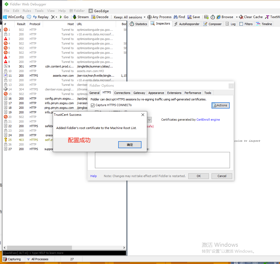Open General tab in Fiddler Options
This screenshot has width=280, height=264.
(94, 93)
